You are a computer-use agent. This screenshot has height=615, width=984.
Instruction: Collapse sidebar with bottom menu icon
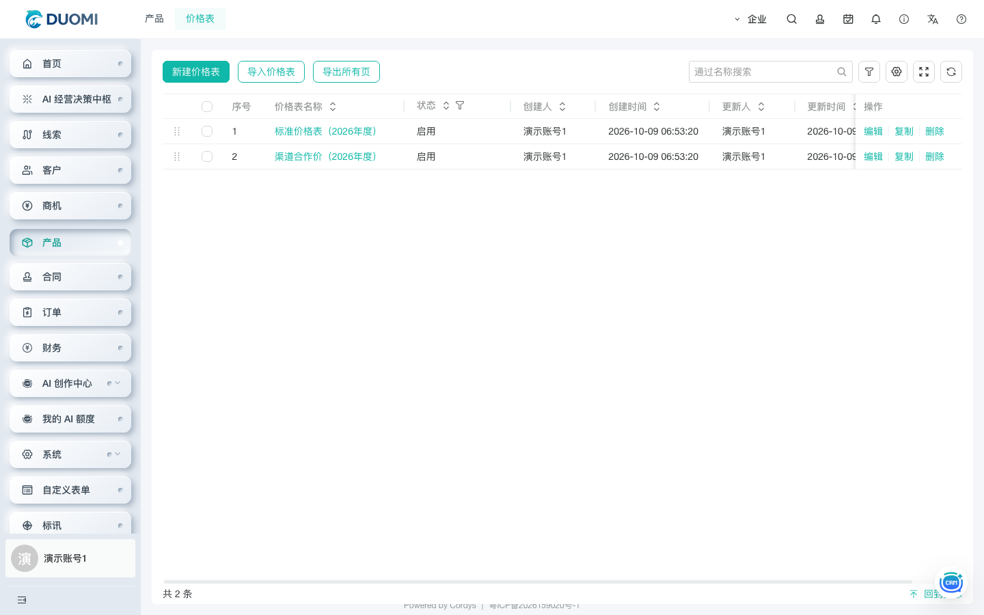[x=22, y=600]
